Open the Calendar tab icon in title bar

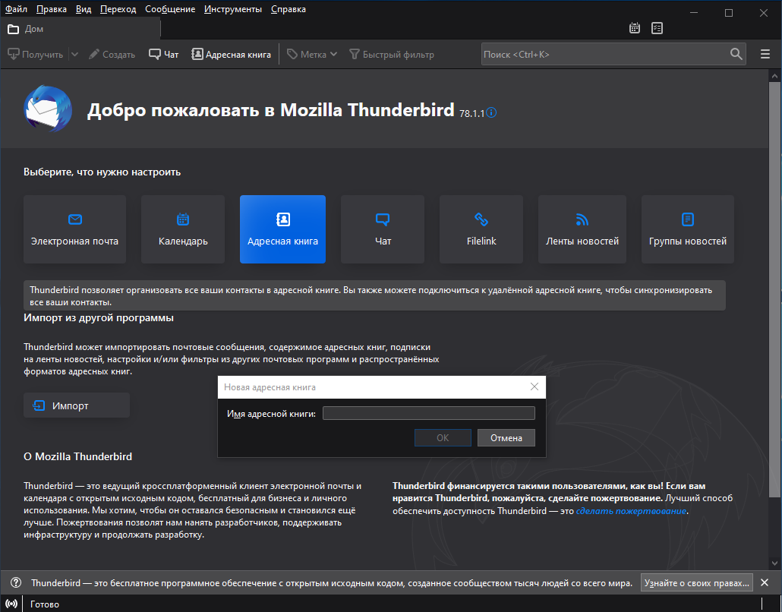[635, 28]
